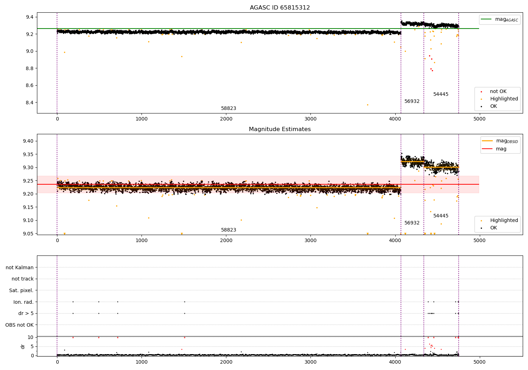Click obsid label 58823 in the top plot
The image size is (528, 370).
click(228, 109)
